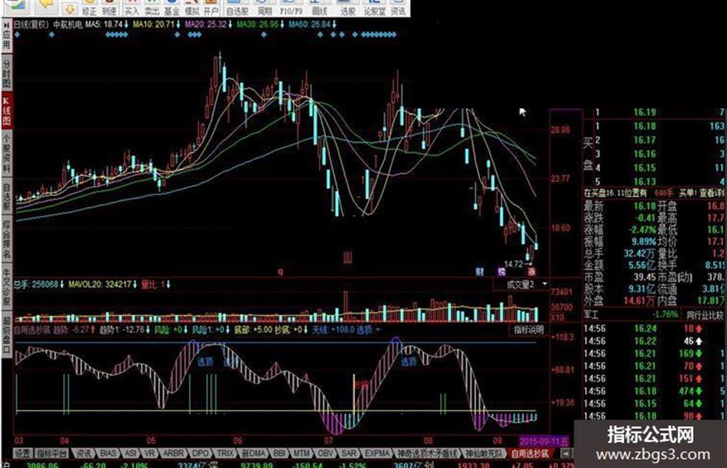This screenshot has height=468, width=727.
Task: Click the 2015-09-11 date label on timeline
Action: pyautogui.click(x=545, y=440)
